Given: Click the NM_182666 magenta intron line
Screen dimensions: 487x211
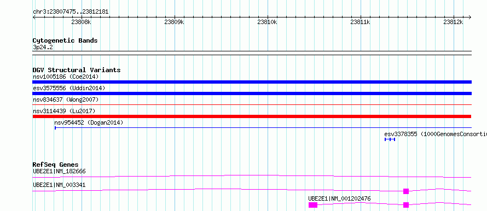Looking at the screenshot, I should (252, 176).
